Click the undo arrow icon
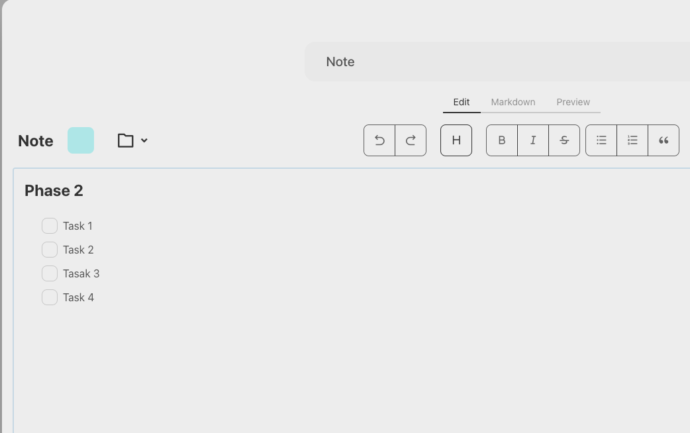The image size is (690, 433). pos(379,140)
